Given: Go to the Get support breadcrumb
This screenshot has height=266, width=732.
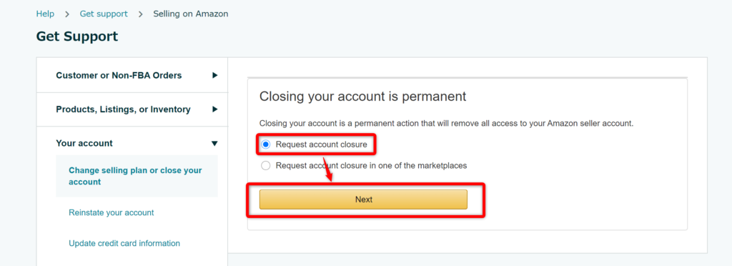Looking at the screenshot, I should coord(104,14).
